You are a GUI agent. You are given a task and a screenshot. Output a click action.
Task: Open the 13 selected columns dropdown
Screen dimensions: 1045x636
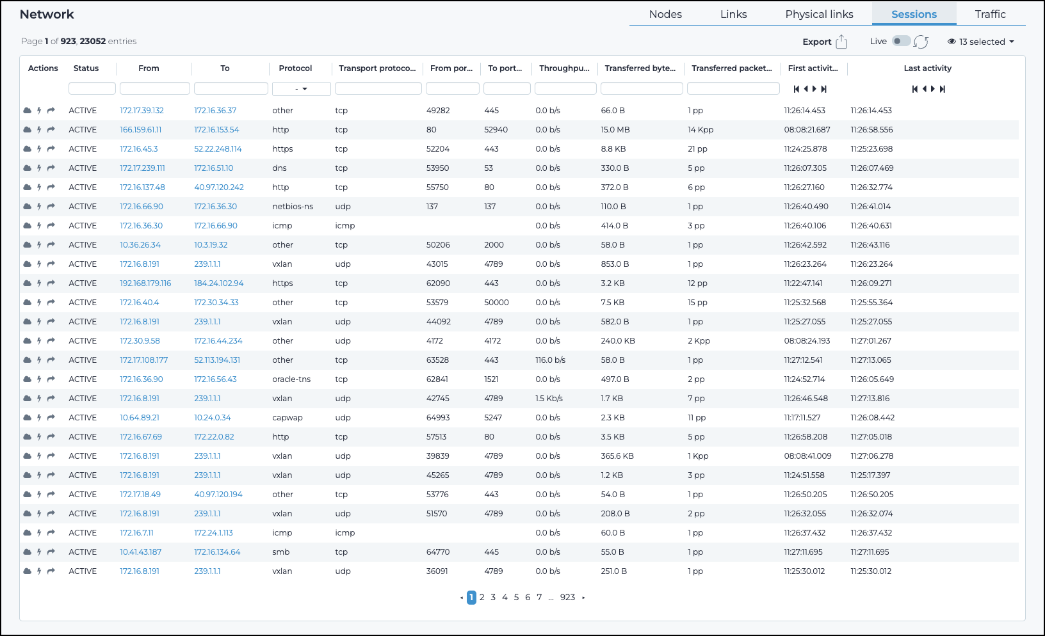point(981,42)
